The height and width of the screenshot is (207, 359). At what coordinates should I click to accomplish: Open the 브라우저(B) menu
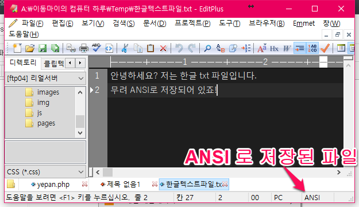267,24
